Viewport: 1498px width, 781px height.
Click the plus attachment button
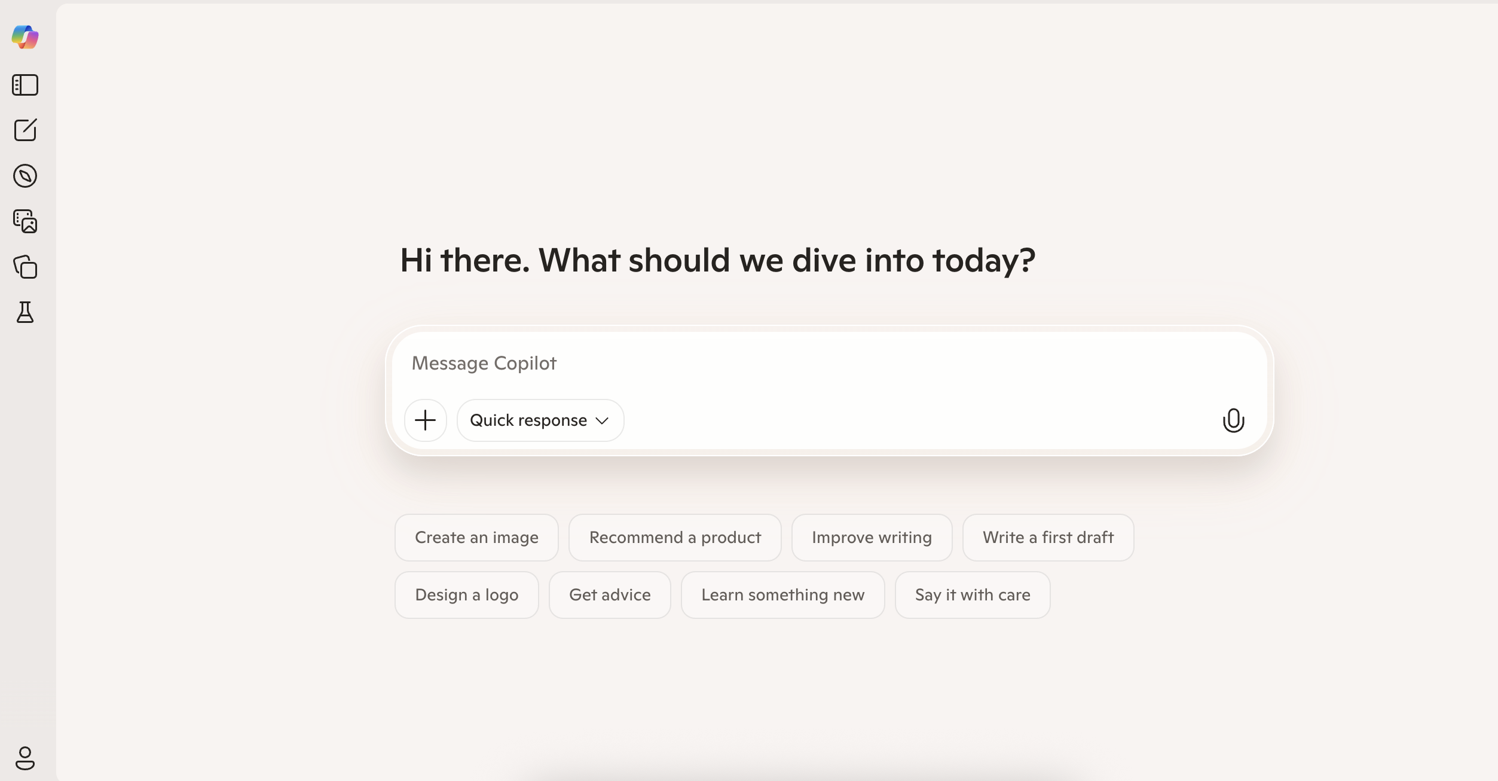pyautogui.click(x=425, y=420)
